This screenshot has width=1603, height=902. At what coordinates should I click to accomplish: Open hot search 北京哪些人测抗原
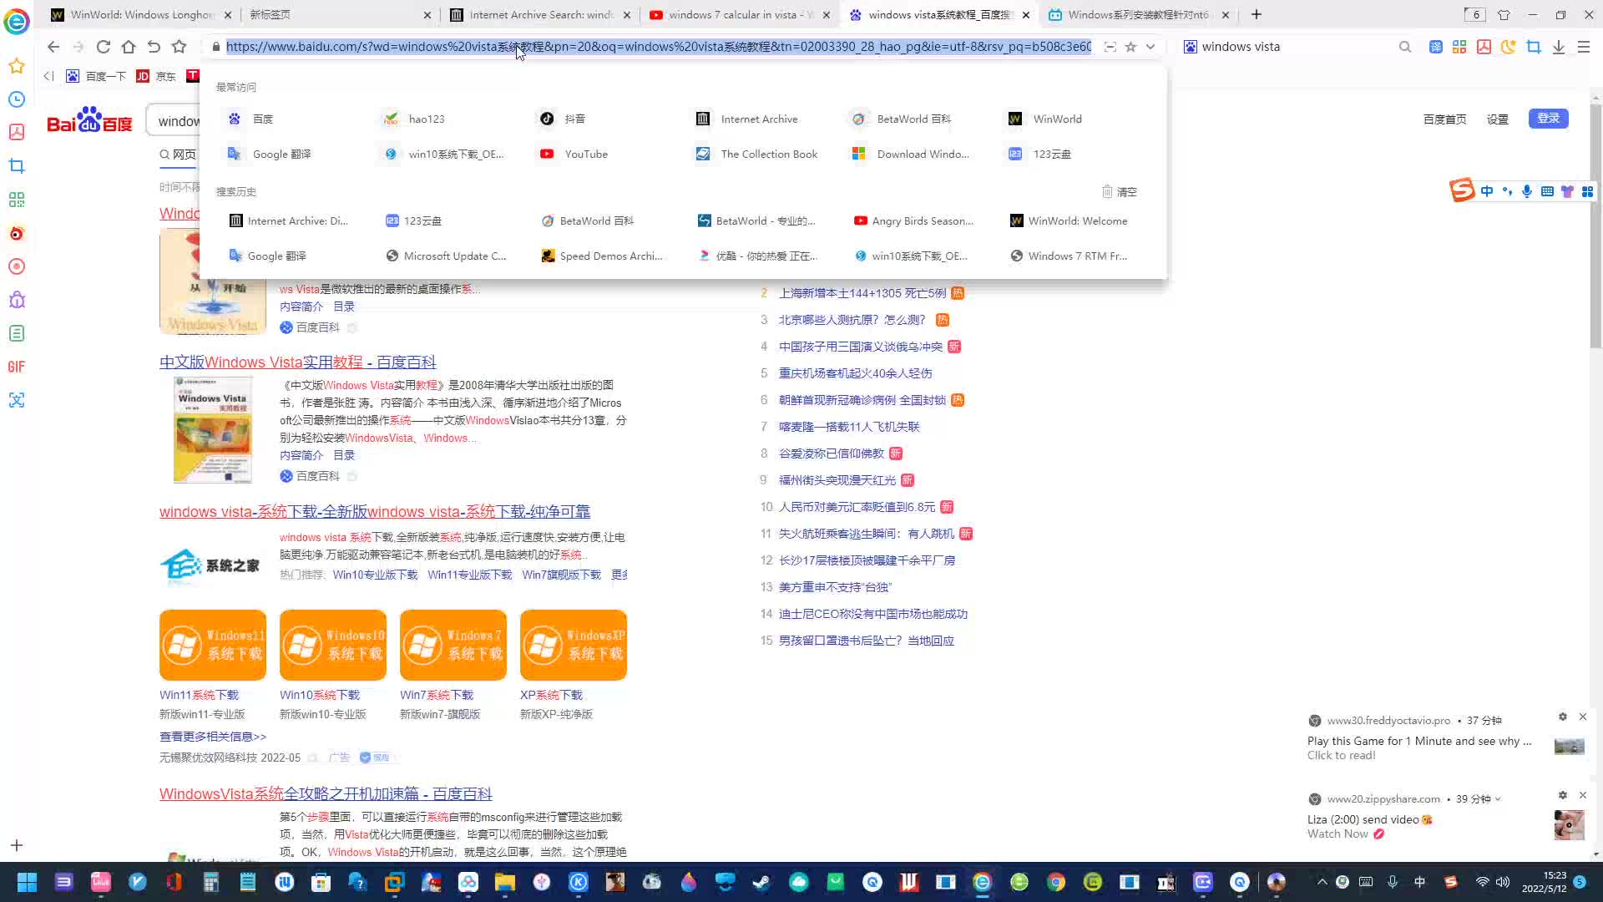click(x=852, y=320)
